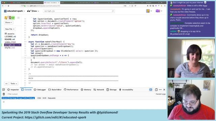This screenshot has height=121, width=216.
Task: Switch to the Console tab
Action: coord(26,90)
